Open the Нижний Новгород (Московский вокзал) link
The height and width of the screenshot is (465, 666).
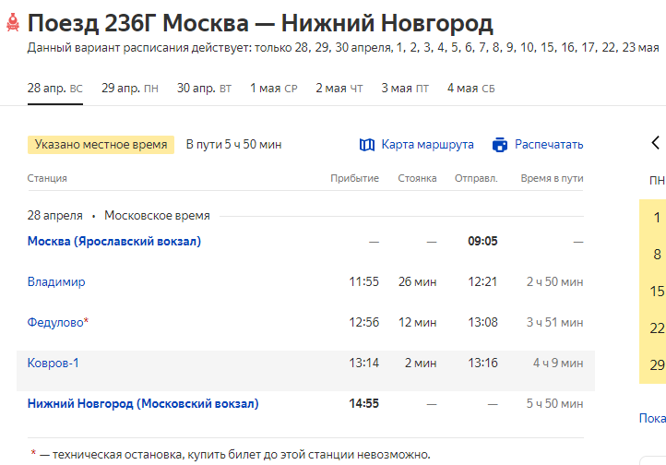[143, 403]
